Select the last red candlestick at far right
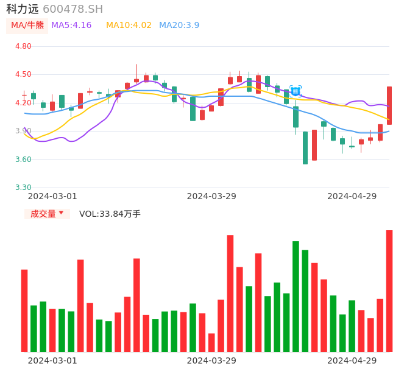The width and height of the screenshot is (418, 369). 389,105
